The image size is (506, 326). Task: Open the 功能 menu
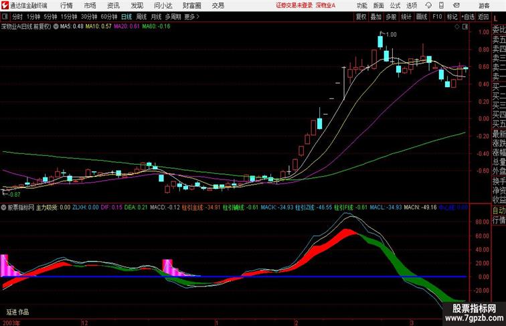362,5
